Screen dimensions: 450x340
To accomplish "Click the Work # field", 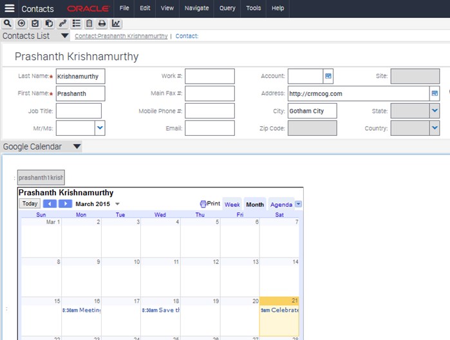I will pos(209,76).
